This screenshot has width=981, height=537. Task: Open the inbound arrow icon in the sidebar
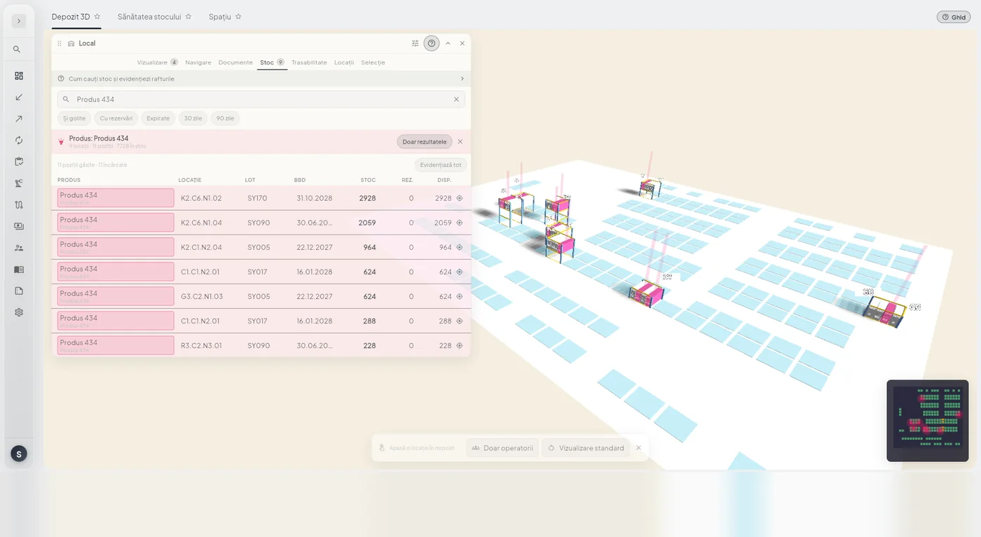pos(19,97)
